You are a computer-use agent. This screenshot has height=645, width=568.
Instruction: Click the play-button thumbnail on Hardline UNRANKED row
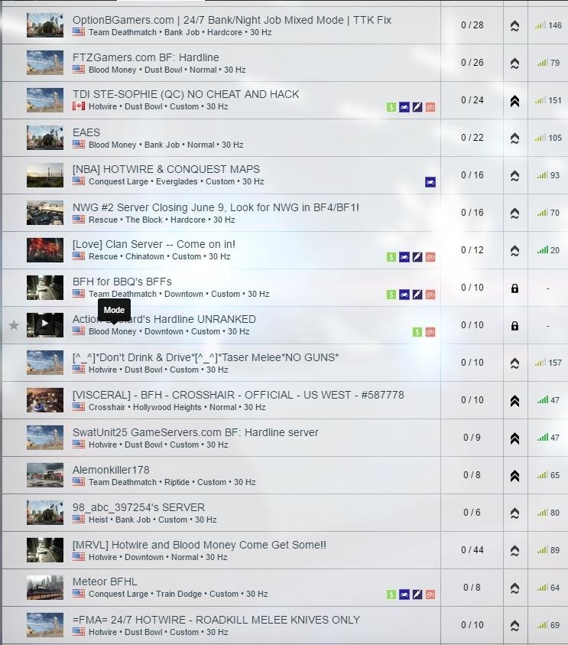pos(45,325)
